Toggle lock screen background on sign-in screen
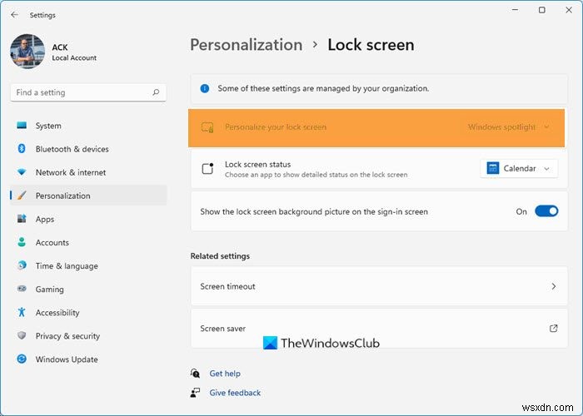The height and width of the screenshot is (416, 583). 546,211
